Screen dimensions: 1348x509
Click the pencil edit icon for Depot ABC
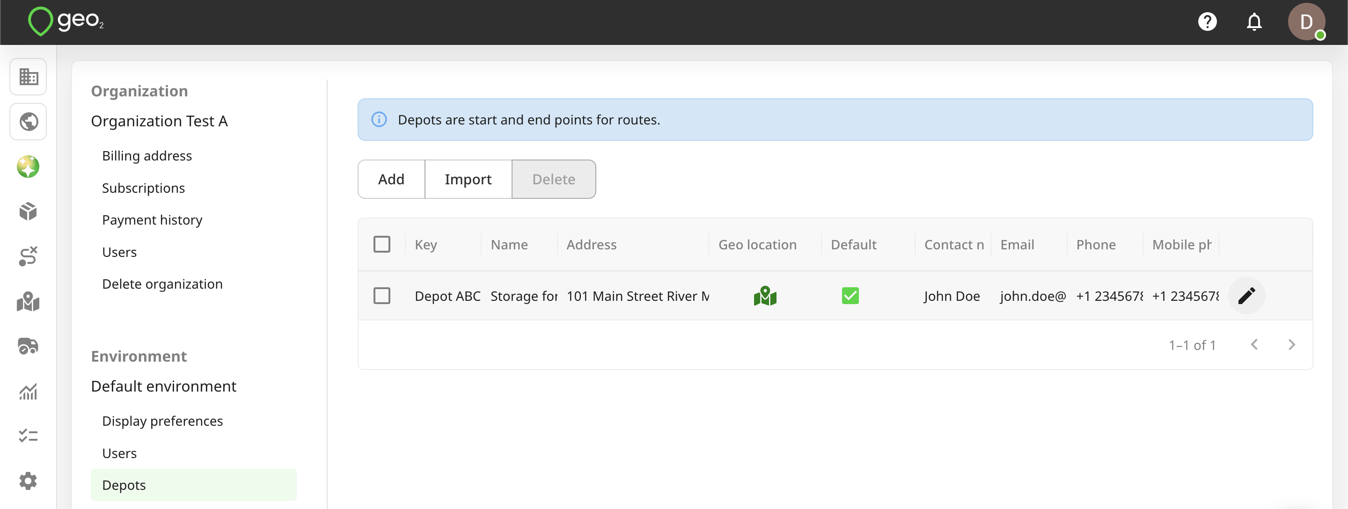tap(1246, 296)
